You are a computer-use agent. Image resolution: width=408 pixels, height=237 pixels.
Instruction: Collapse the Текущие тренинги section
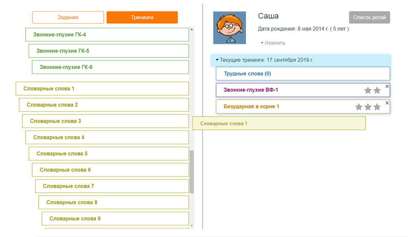coord(217,60)
